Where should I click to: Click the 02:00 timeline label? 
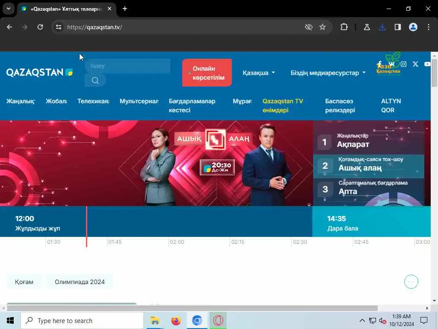click(x=177, y=242)
